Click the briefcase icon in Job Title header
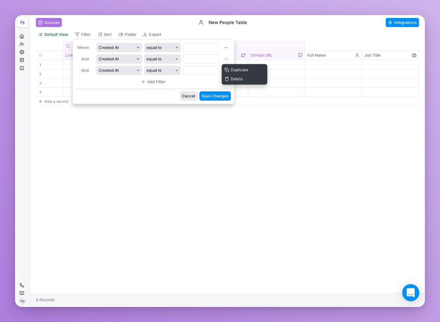This screenshot has width=440, height=322. (x=414, y=55)
